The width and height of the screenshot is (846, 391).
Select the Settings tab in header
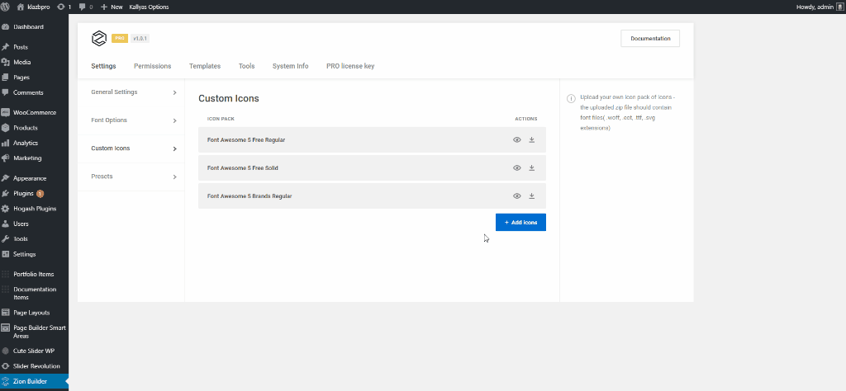[x=103, y=66]
